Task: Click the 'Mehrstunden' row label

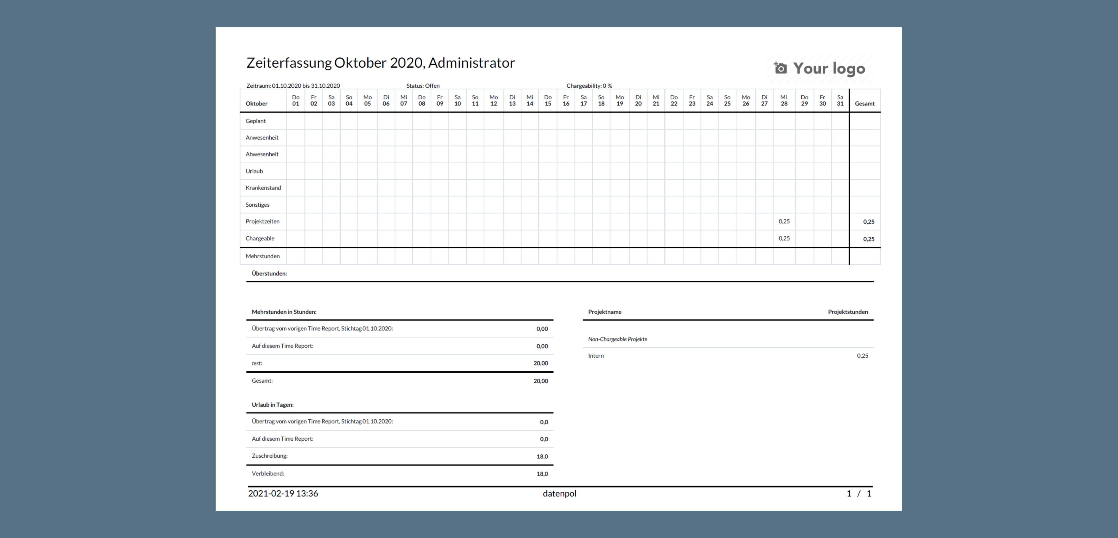Action: [263, 256]
